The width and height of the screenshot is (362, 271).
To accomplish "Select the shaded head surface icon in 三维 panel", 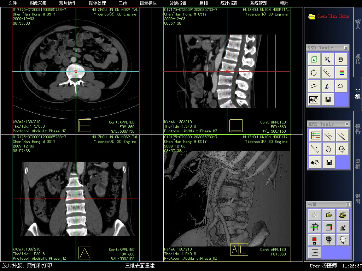I will [343, 240].
